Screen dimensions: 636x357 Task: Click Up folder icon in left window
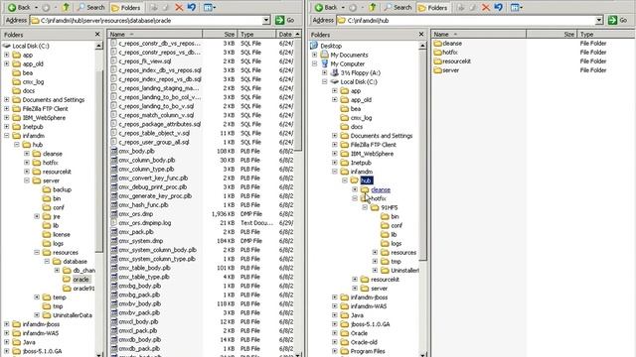tap(66, 7)
